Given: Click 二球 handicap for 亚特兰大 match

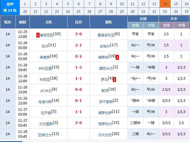Looking at the screenshot, I should pos(135,134).
